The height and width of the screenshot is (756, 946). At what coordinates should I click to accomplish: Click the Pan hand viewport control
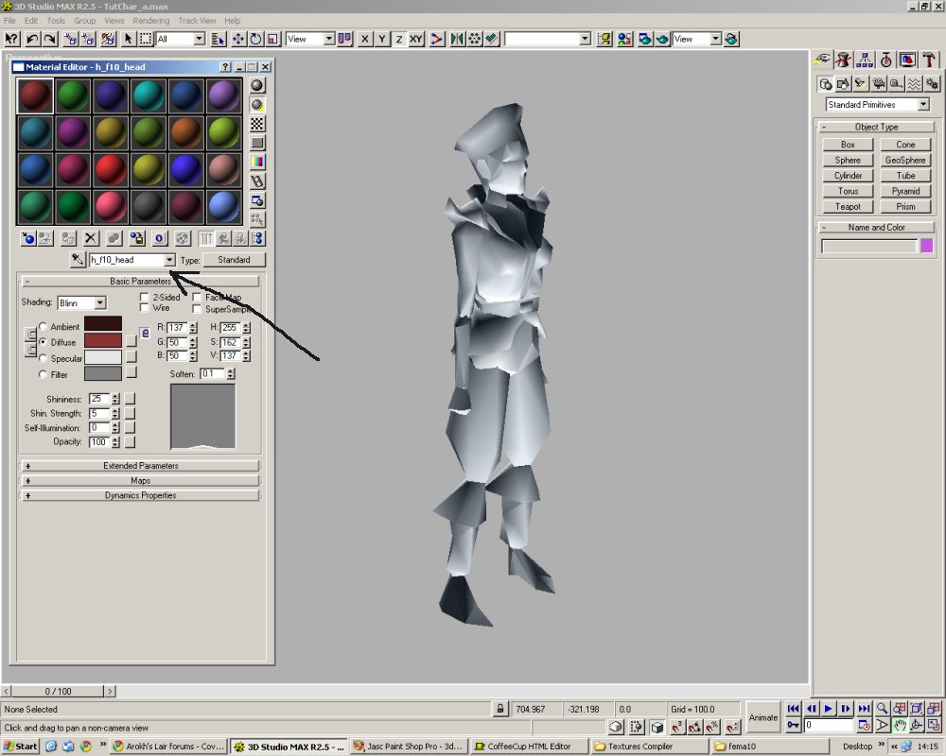pos(900,725)
